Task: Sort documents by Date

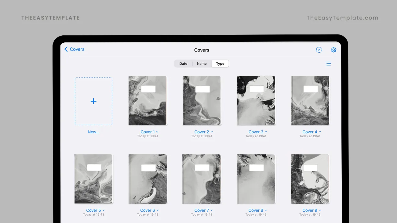Action: click(x=183, y=64)
